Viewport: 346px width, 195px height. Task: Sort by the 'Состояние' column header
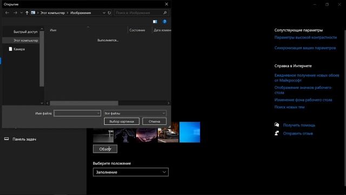pos(137,30)
